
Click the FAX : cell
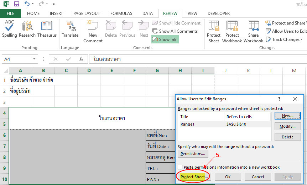click(161, 179)
